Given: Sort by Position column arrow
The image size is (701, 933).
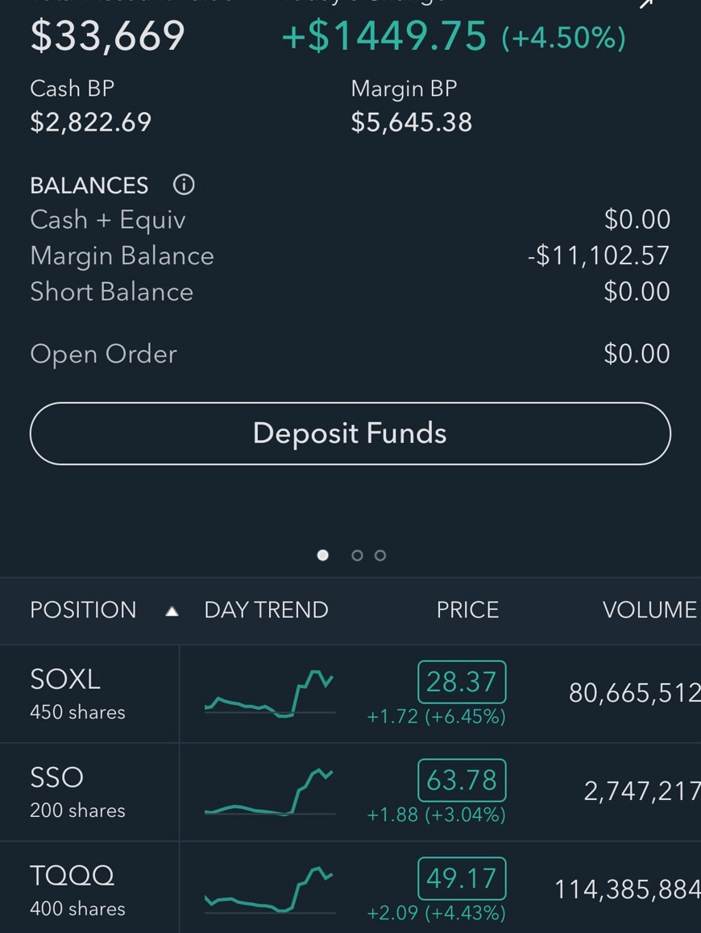Looking at the screenshot, I should click(171, 611).
